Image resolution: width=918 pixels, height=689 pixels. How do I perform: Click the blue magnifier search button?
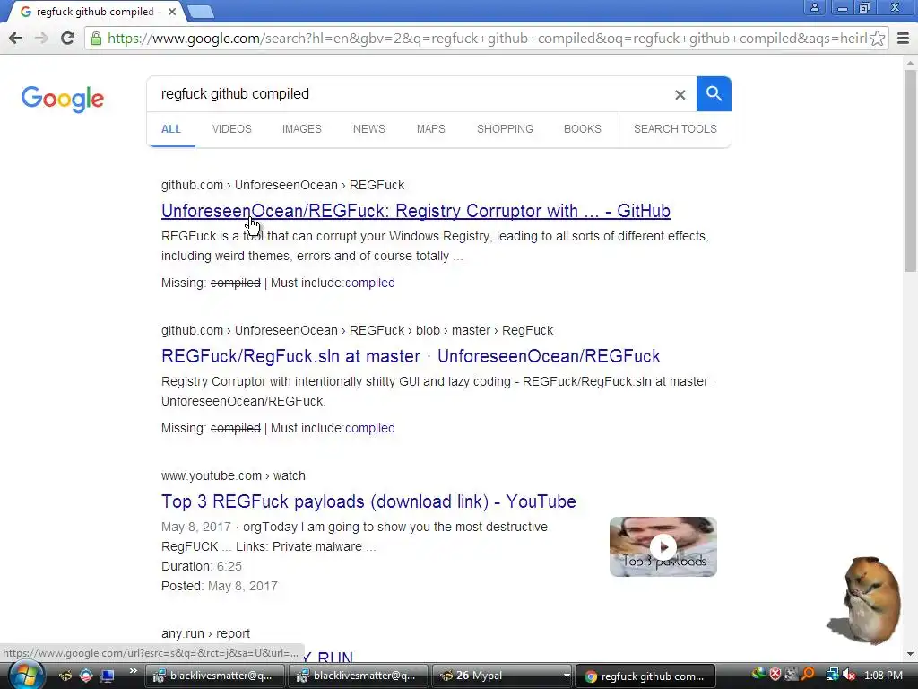click(714, 93)
